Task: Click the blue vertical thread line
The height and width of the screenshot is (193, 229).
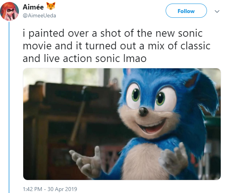Action: pos(9,107)
